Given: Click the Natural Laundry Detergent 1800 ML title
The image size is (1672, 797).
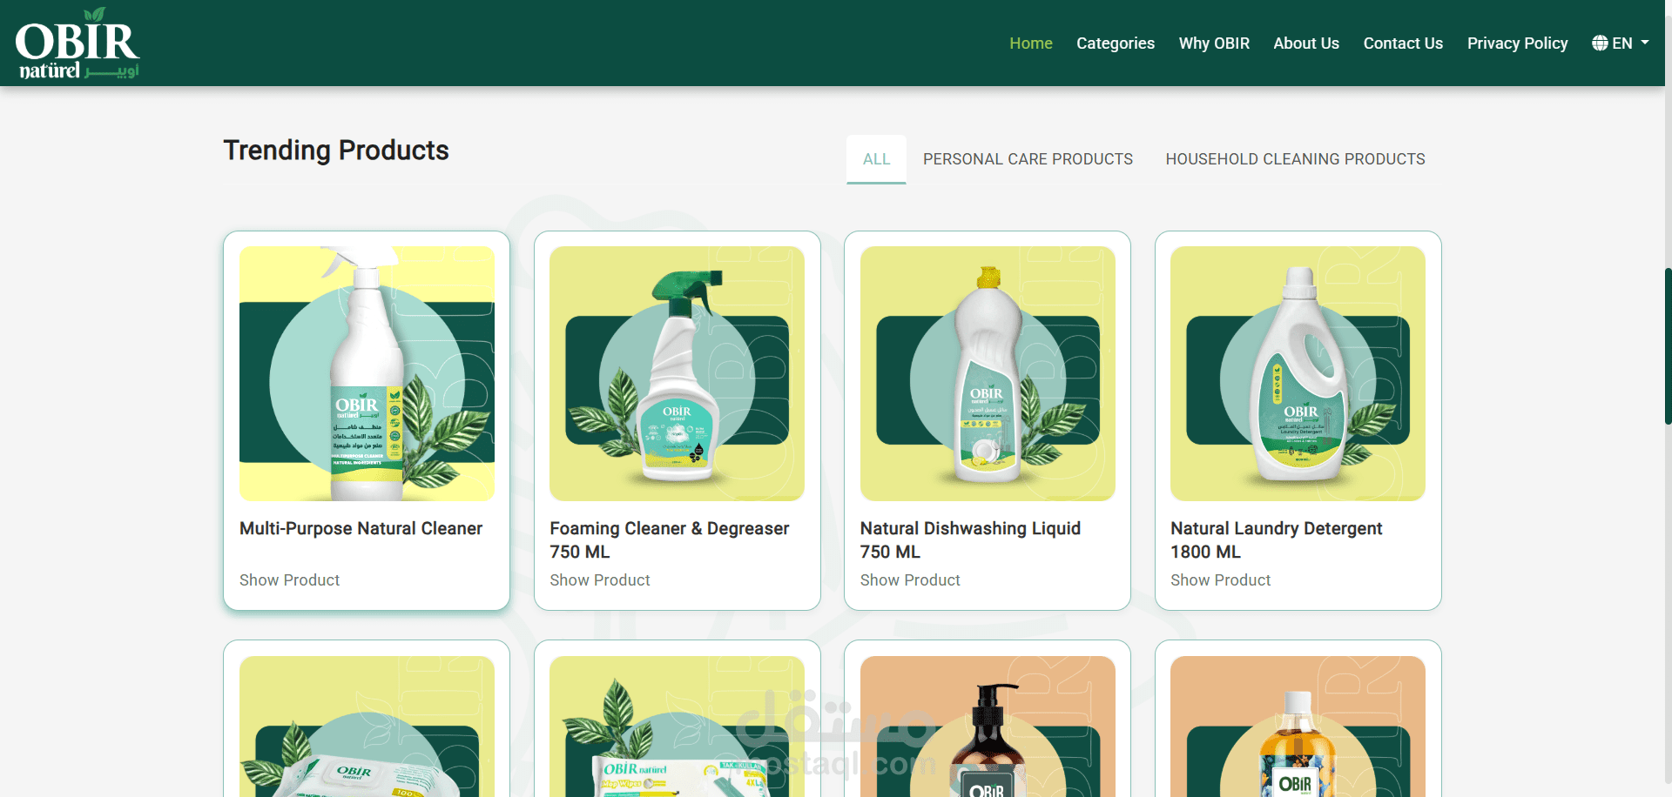Looking at the screenshot, I should [x=1276, y=539].
